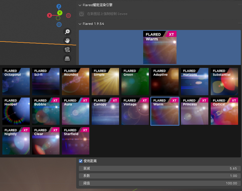Screen dimensions: 242x191
Task: Click the negative Y axis green circle
Action: (x=58, y=18)
